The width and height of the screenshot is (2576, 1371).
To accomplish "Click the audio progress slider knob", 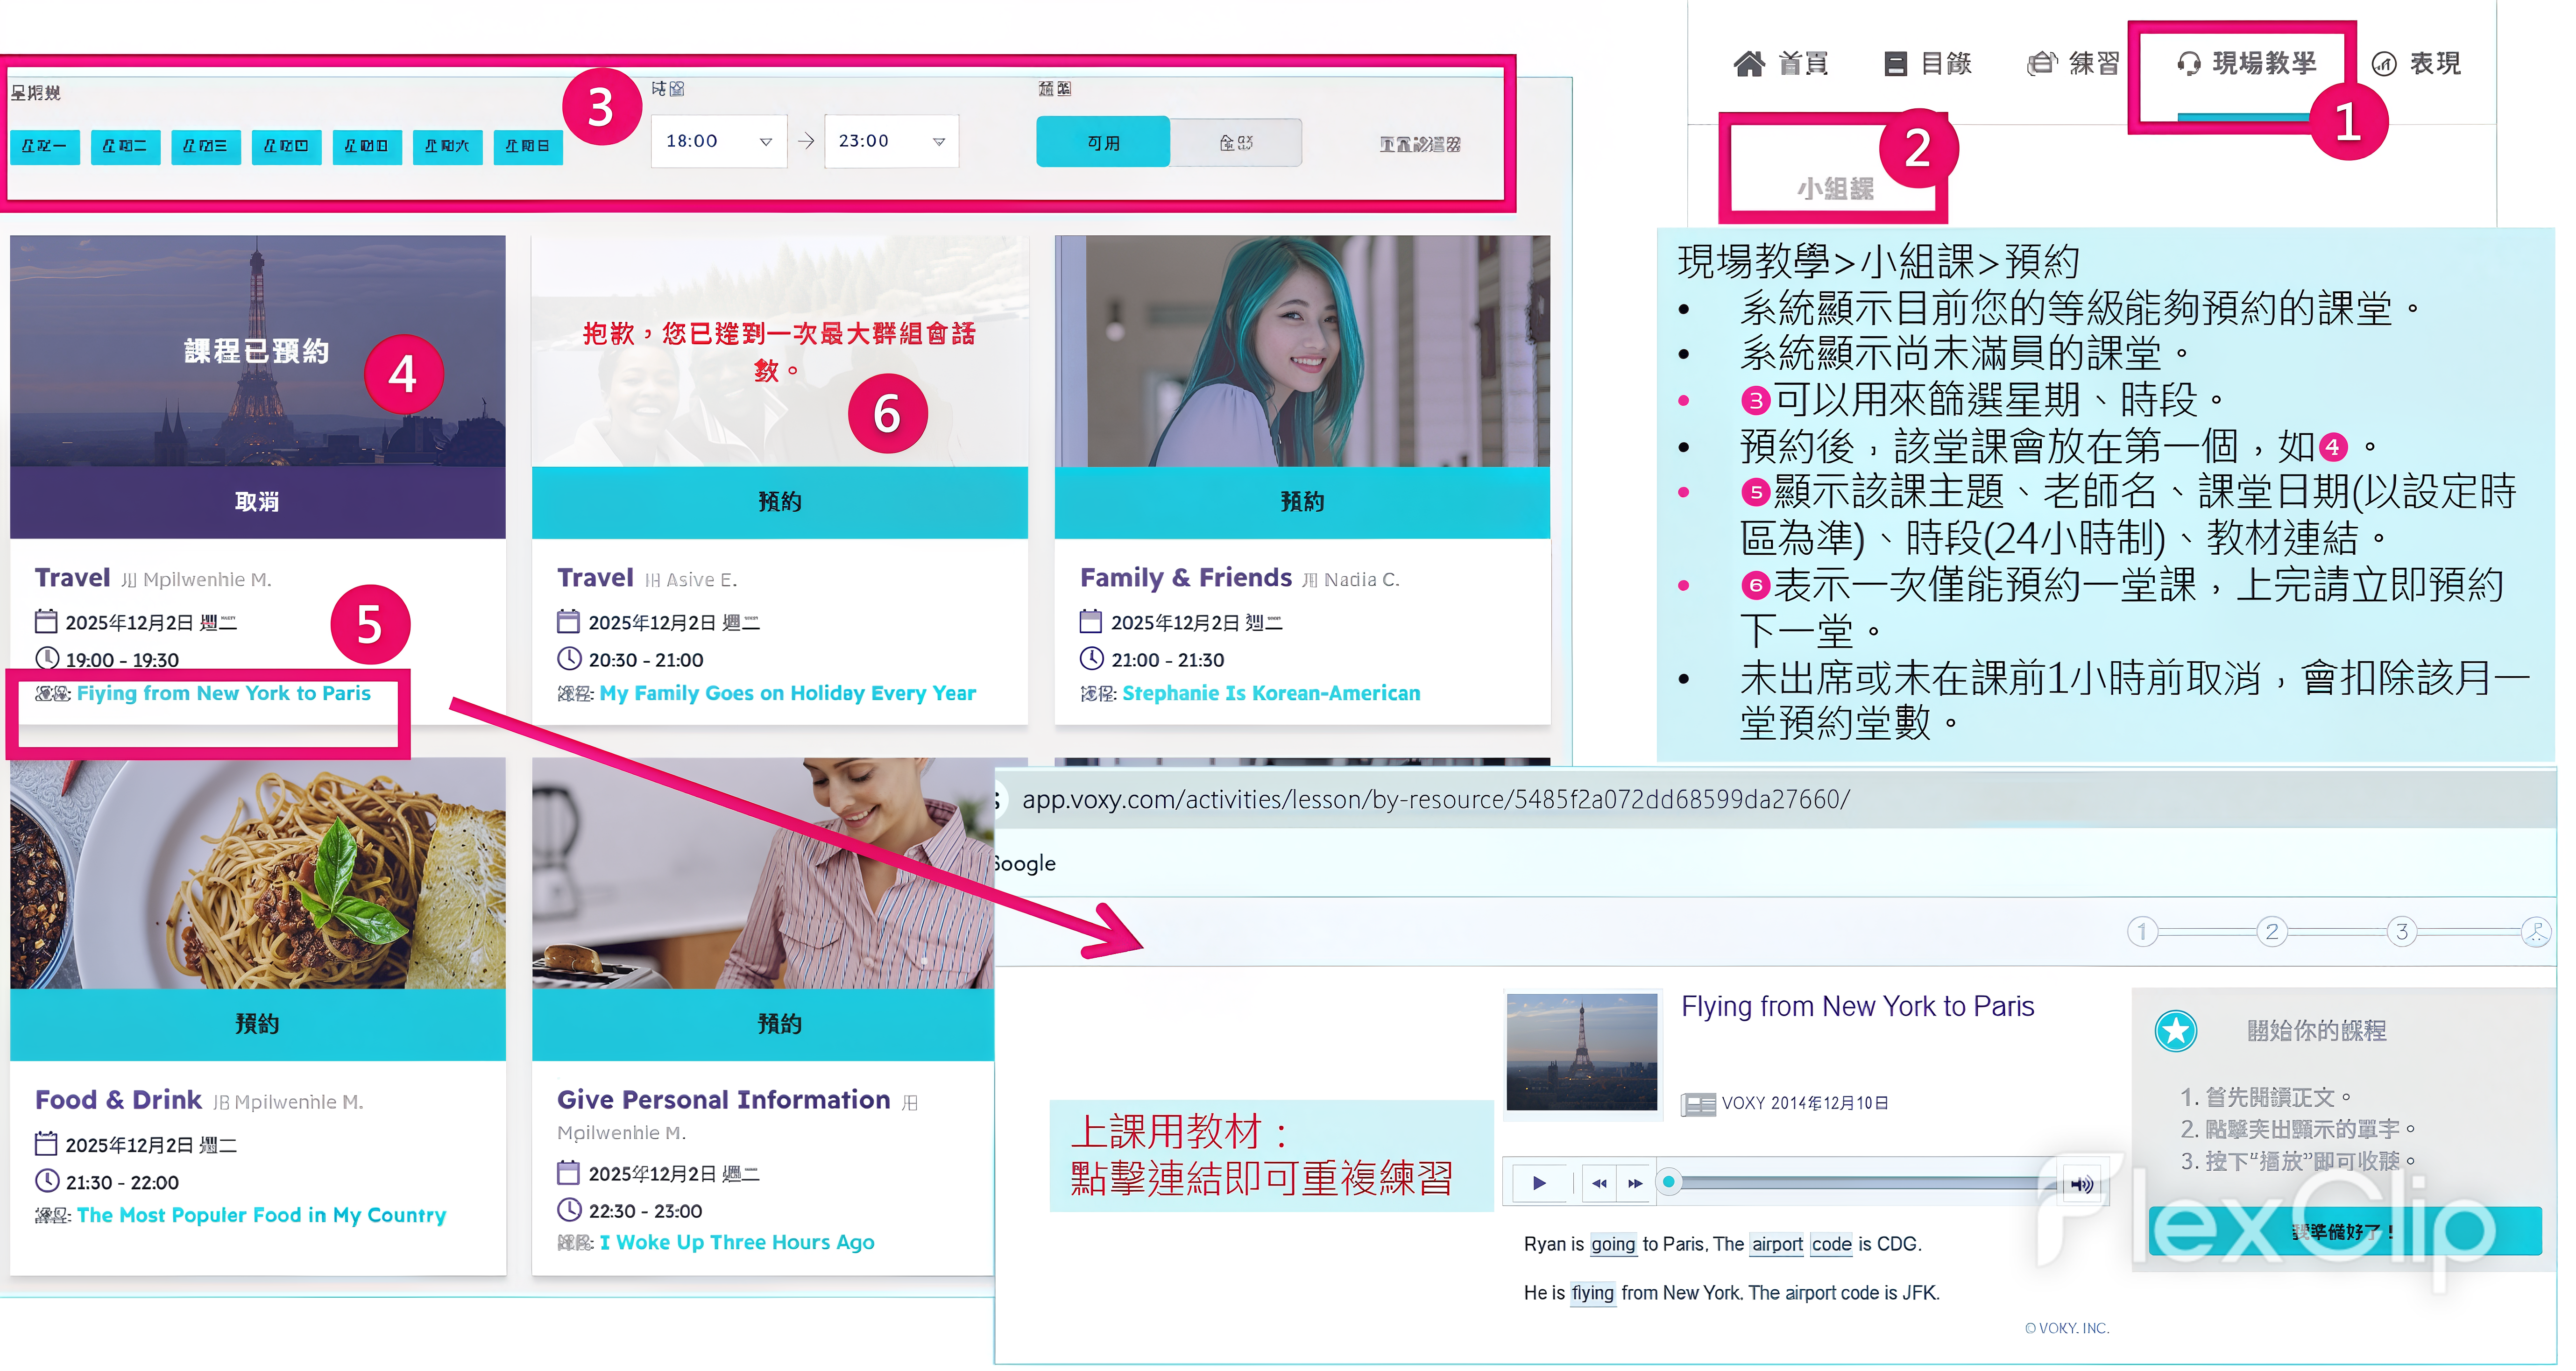I will (x=1668, y=1183).
